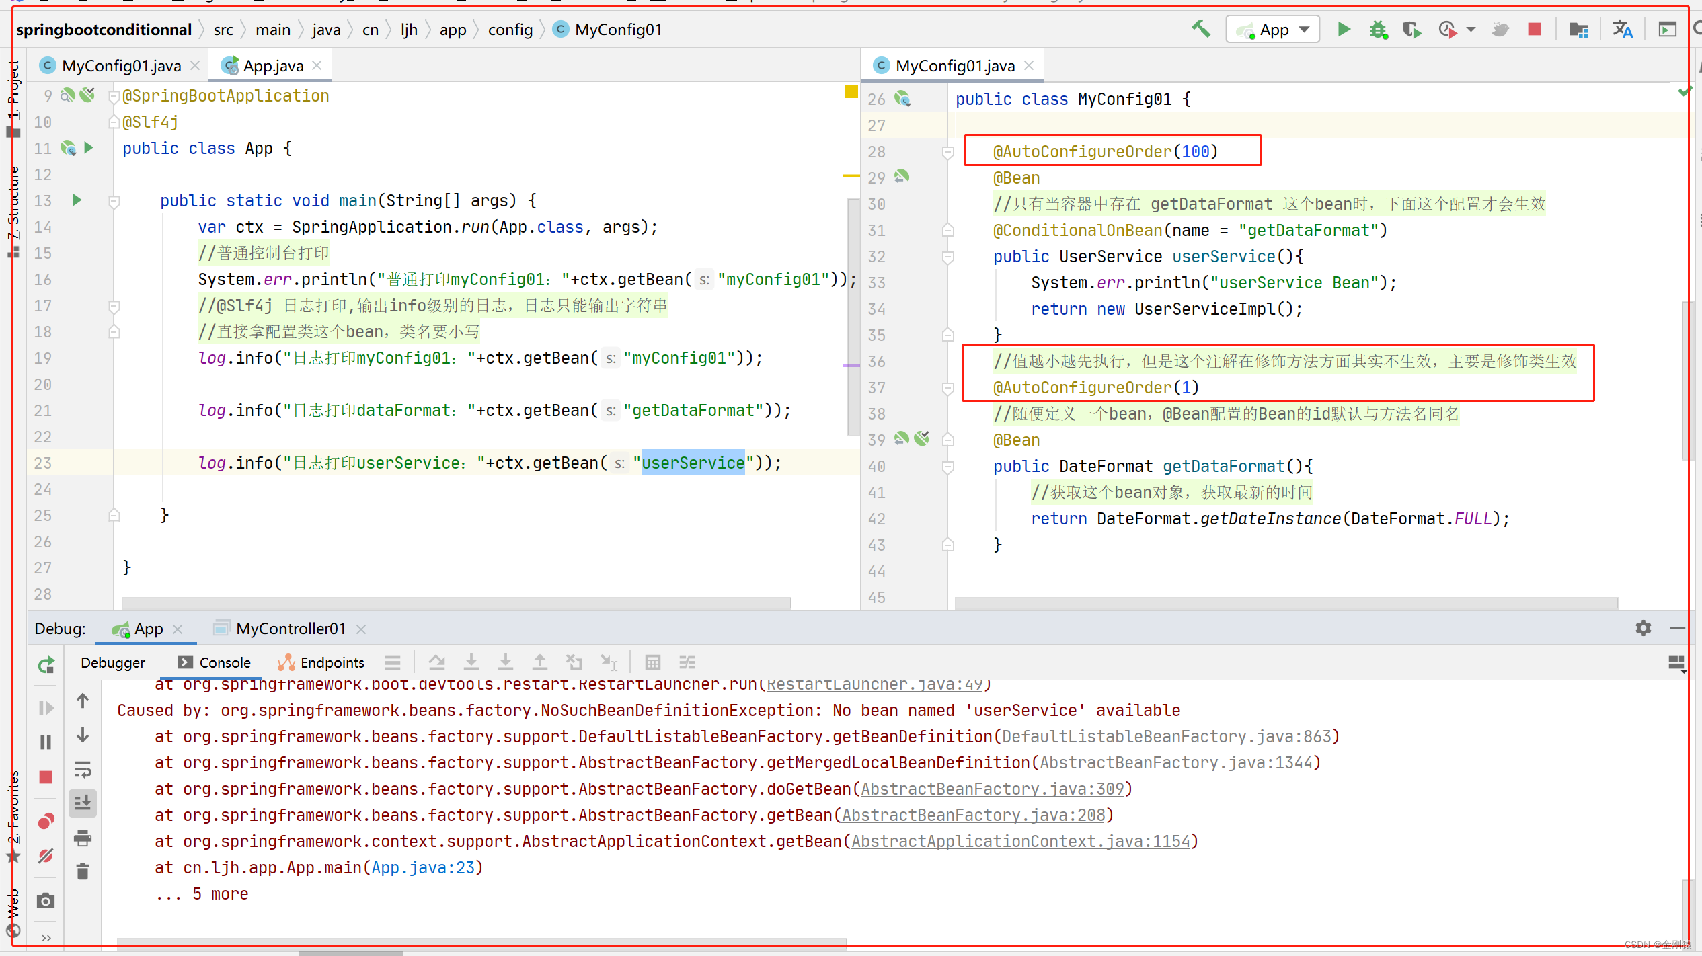Print console output with the printer icon

coord(83,838)
